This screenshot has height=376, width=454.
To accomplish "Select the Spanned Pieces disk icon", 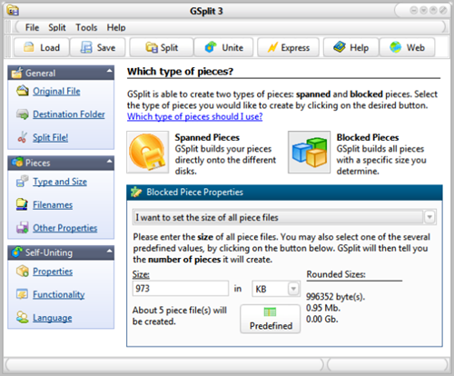I will pos(147,152).
